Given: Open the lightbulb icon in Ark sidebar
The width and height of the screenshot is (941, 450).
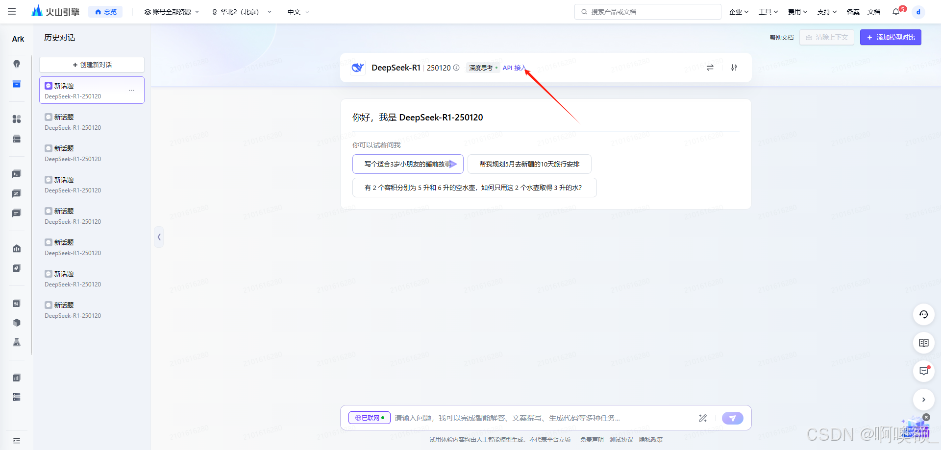Looking at the screenshot, I should [x=17, y=64].
